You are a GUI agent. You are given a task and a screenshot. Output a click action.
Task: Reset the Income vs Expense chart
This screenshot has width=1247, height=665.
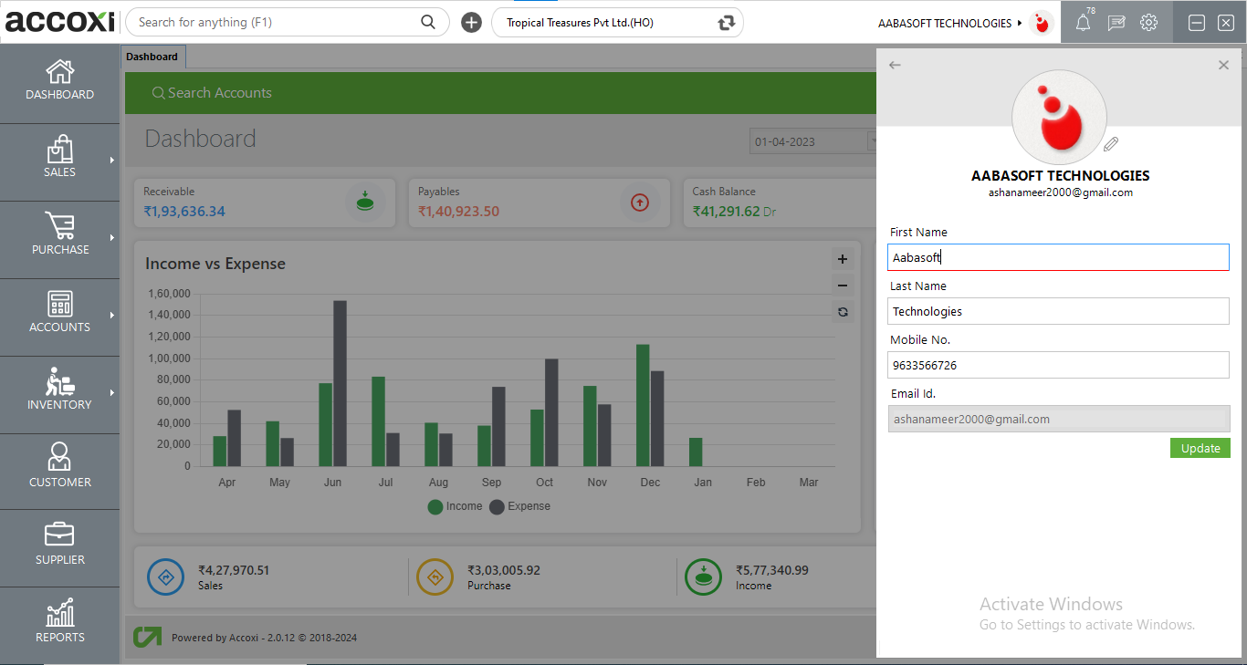842,312
